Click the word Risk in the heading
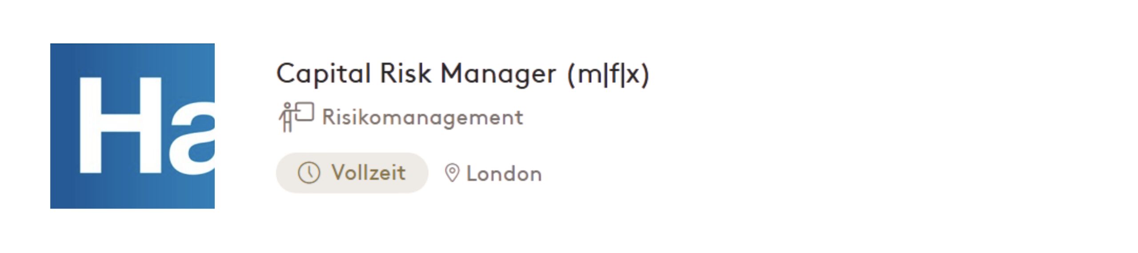This screenshot has height=253, width=1138. 405,73
